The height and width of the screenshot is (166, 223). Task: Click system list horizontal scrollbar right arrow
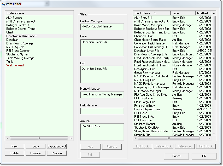(71, 138)
